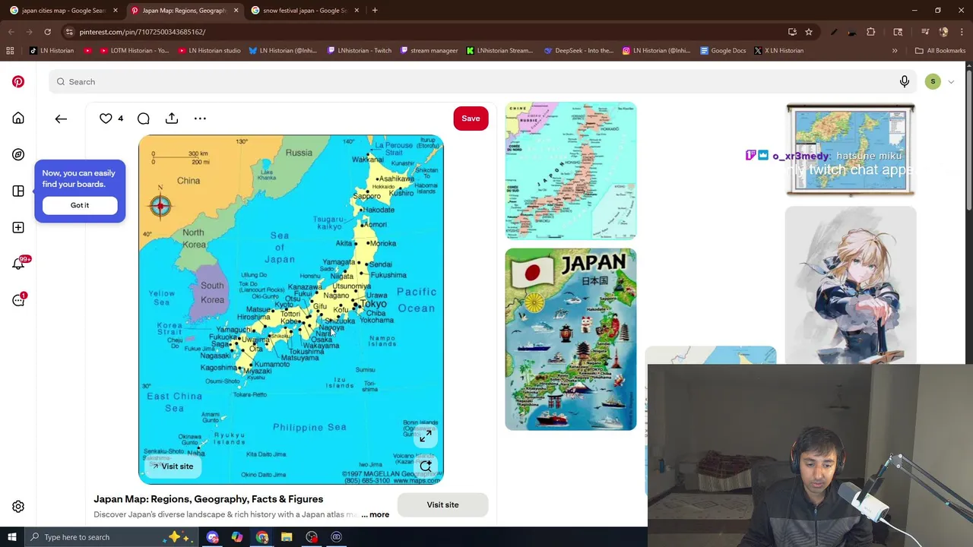Click the Create plus icon
Screen dimensions: 973x547
click(x=18, y=227)
